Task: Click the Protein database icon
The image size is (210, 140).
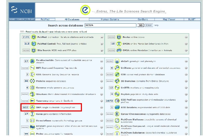Action: 32,81
